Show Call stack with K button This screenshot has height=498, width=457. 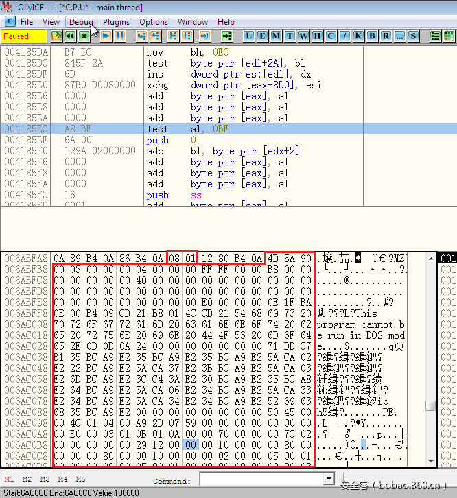358,36
